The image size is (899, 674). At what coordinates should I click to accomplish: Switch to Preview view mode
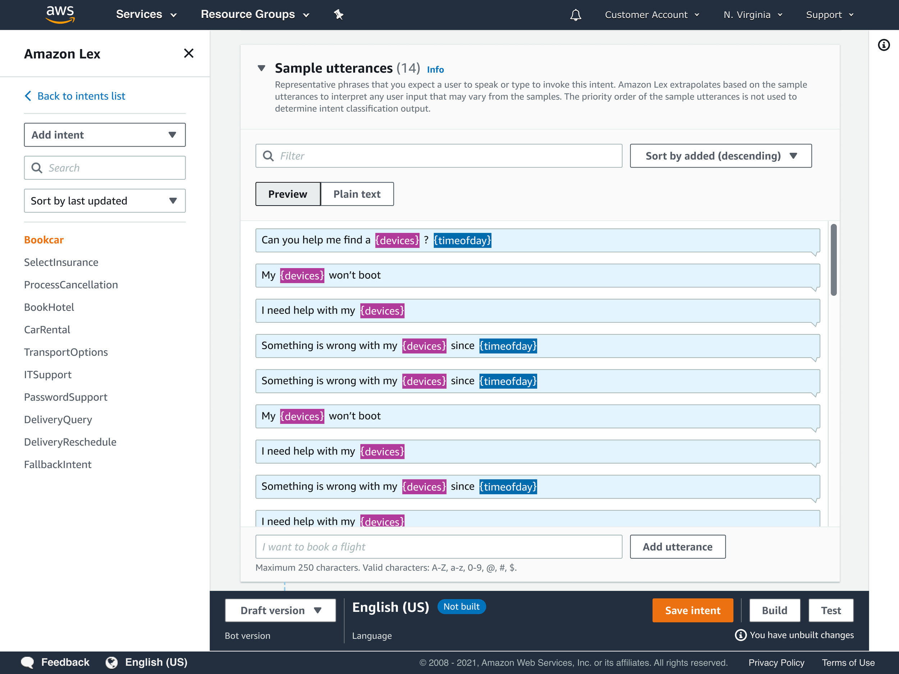287,194
